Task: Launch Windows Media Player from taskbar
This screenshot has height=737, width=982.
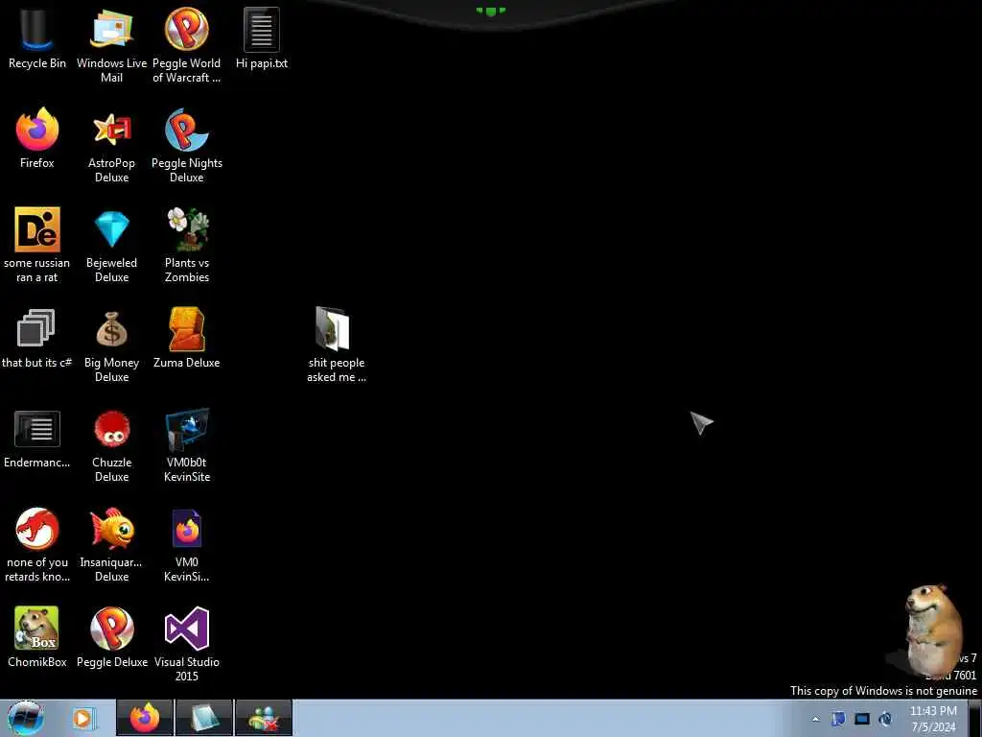Action: pos(82,718)
